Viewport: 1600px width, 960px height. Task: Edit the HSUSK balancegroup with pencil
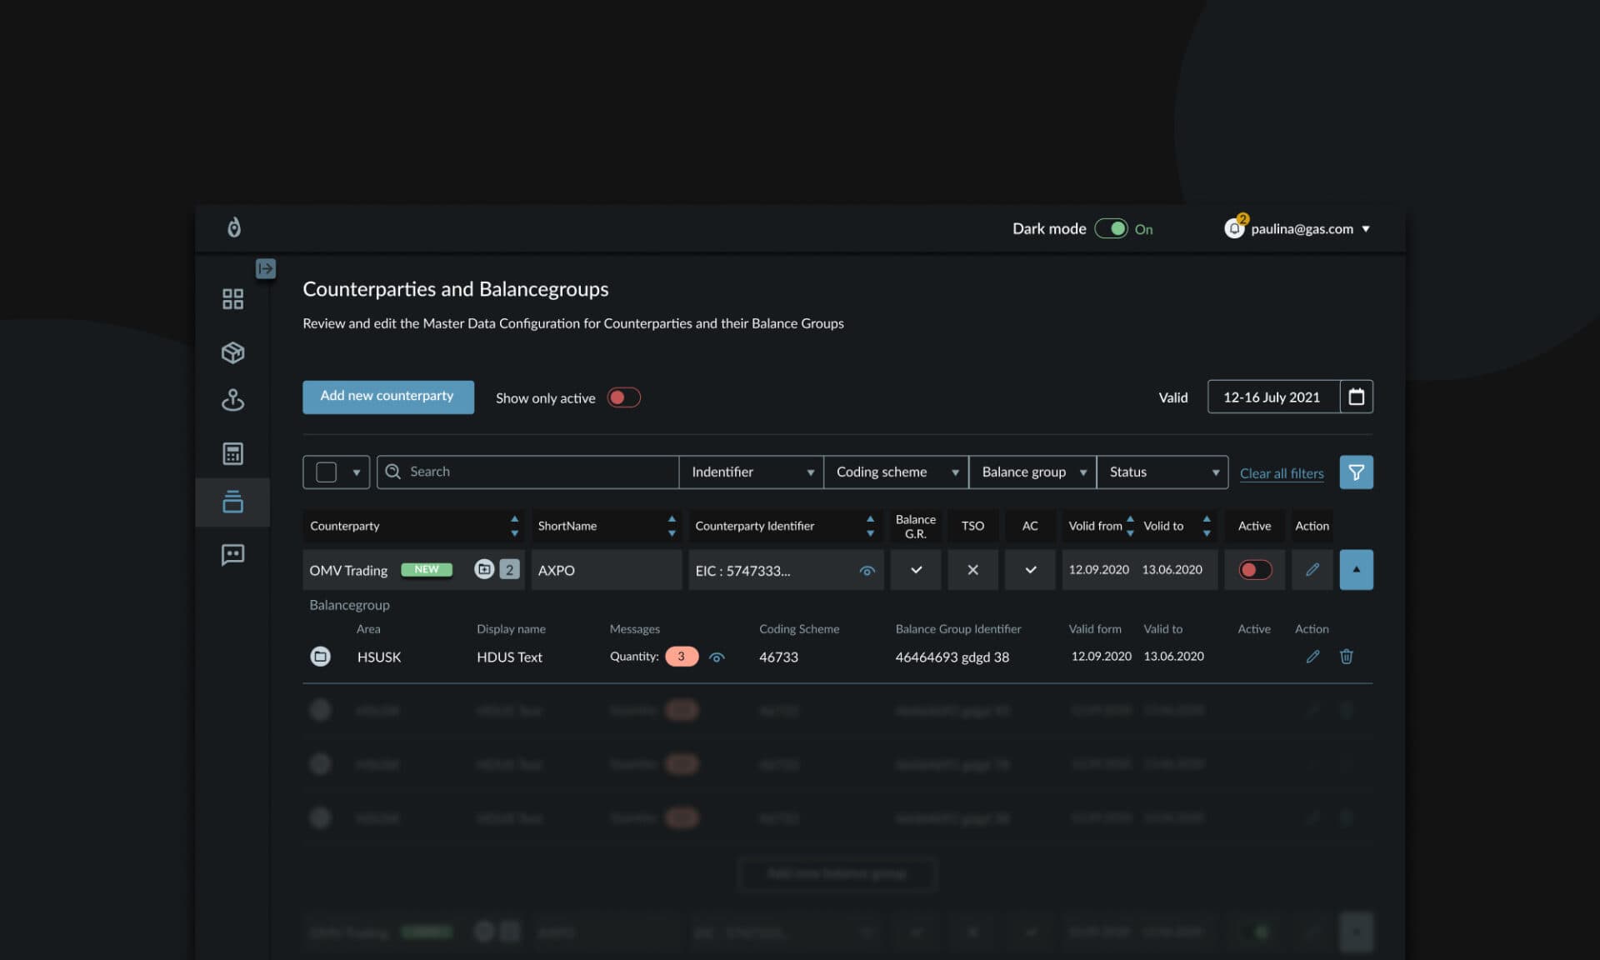coord(1312,657)
